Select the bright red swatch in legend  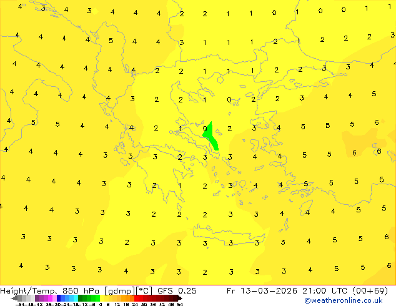pyautogui.click(x=136, y=298)
